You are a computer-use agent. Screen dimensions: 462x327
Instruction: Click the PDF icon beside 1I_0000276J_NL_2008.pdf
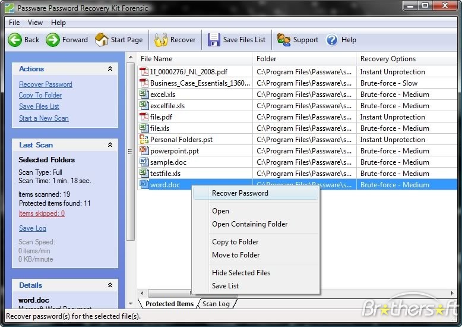(144, 71)
